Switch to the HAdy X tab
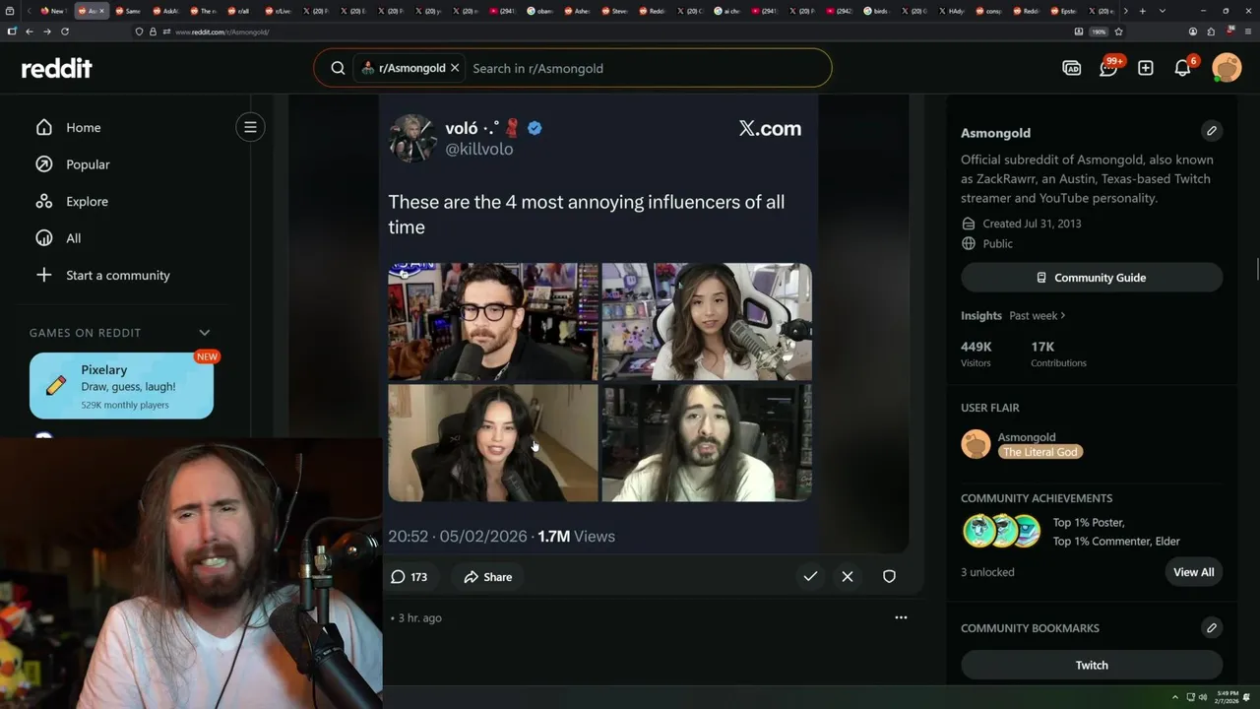 tap(952, 11)
